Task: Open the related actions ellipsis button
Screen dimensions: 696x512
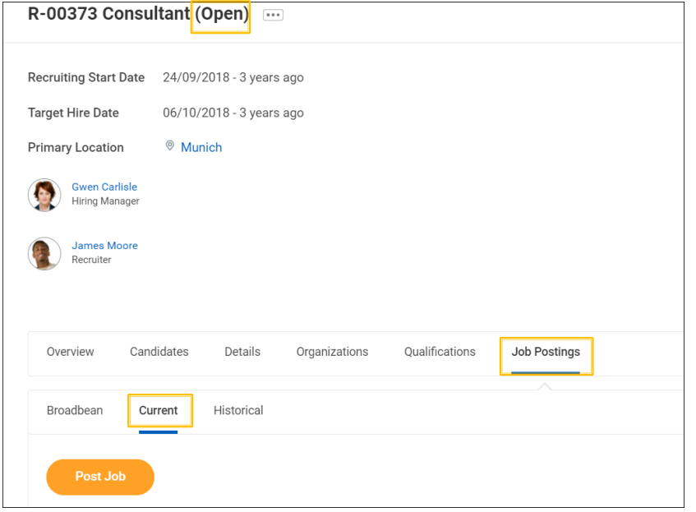Action: [273, 15]
